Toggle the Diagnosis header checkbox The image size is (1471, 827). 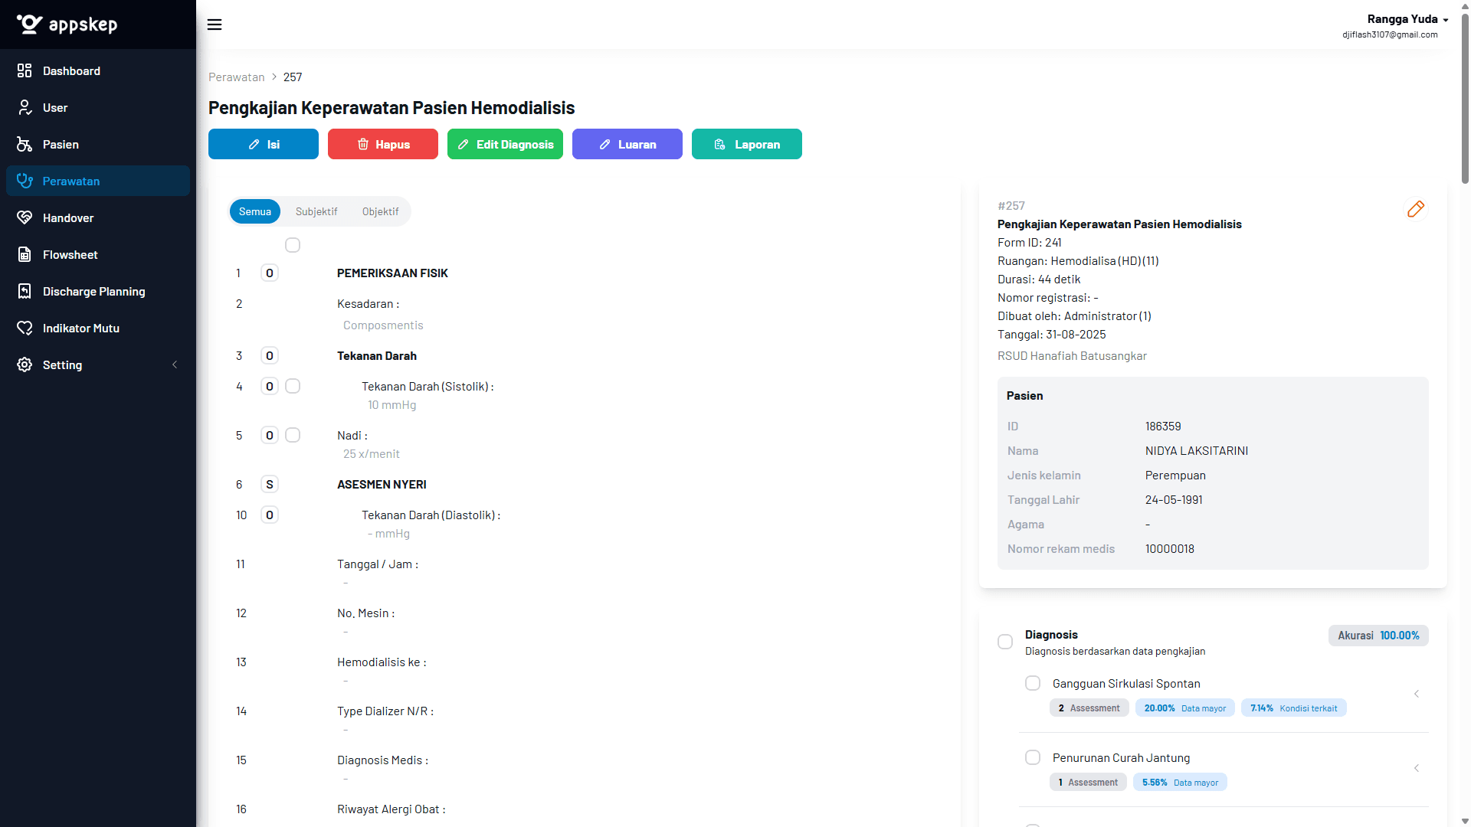(x=1005, y=642)
